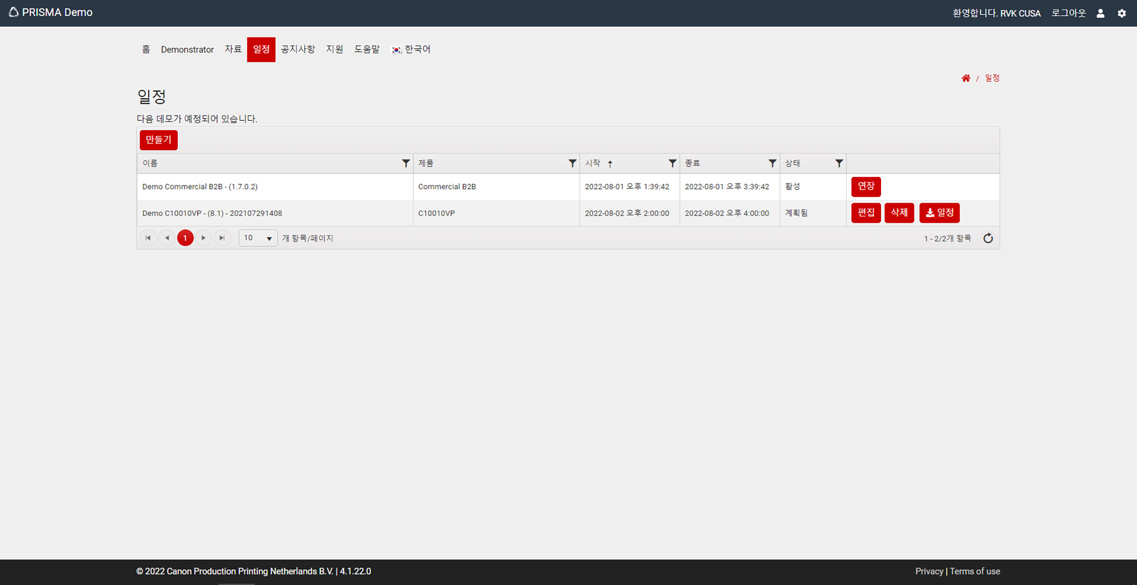Open the 한국어 language menu
Screen dimensions: 1137x585
coord(411,49)
